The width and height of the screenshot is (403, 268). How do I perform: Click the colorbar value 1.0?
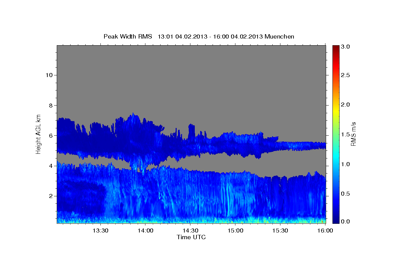(x=346, y=164)
